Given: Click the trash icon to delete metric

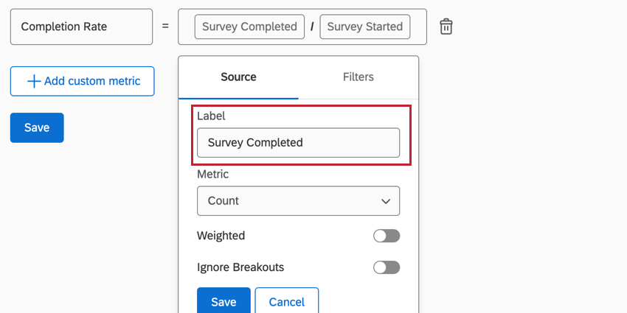Looking at the screenshot, I should (x=446, y=27).
